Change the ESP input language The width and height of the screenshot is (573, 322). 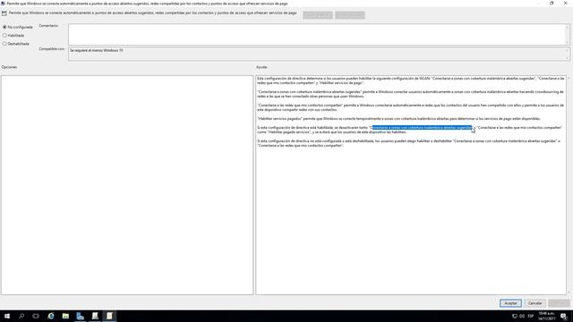[x=531, y=316]
